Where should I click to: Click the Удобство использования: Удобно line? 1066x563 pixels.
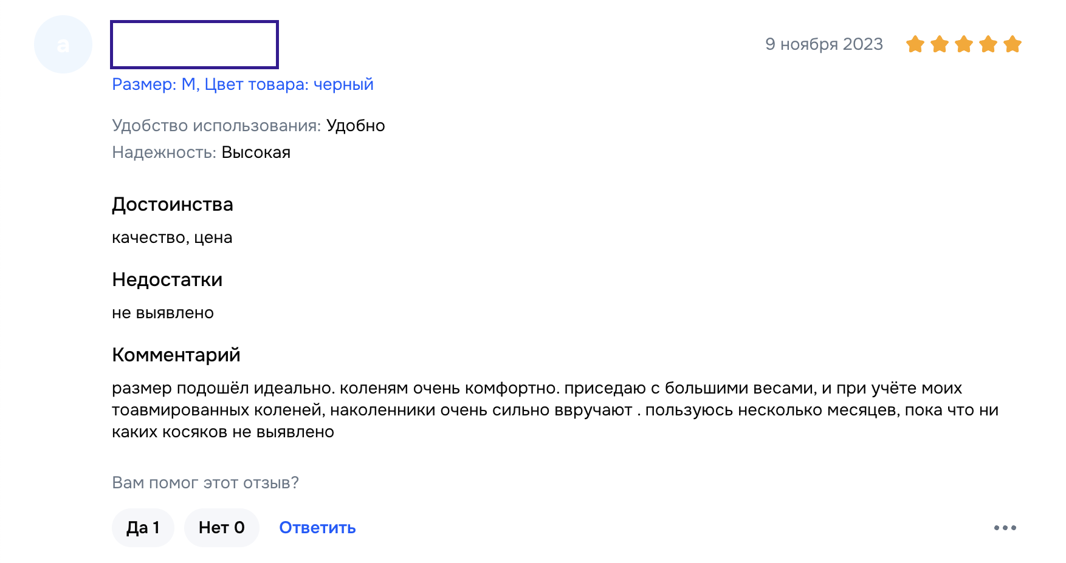248,126
